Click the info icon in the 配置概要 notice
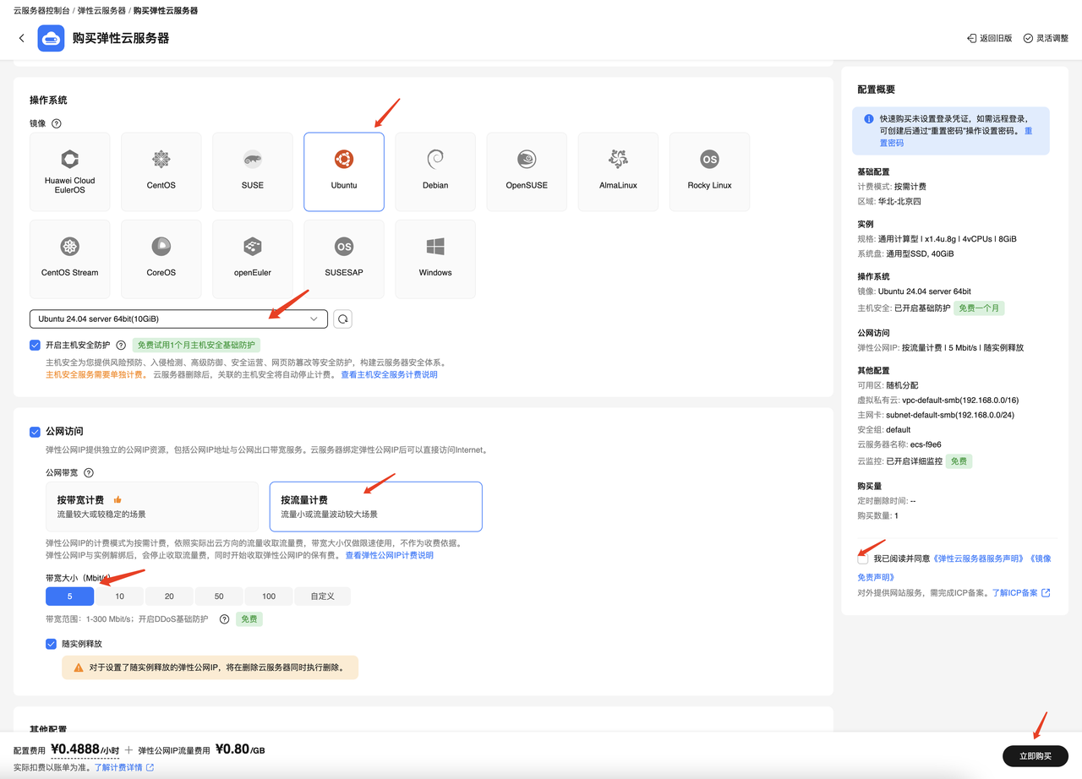This screenshot has height=779, width=1082. coord(869,119)
